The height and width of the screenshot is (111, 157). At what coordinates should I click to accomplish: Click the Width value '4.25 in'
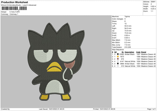(x=153, y=9)
